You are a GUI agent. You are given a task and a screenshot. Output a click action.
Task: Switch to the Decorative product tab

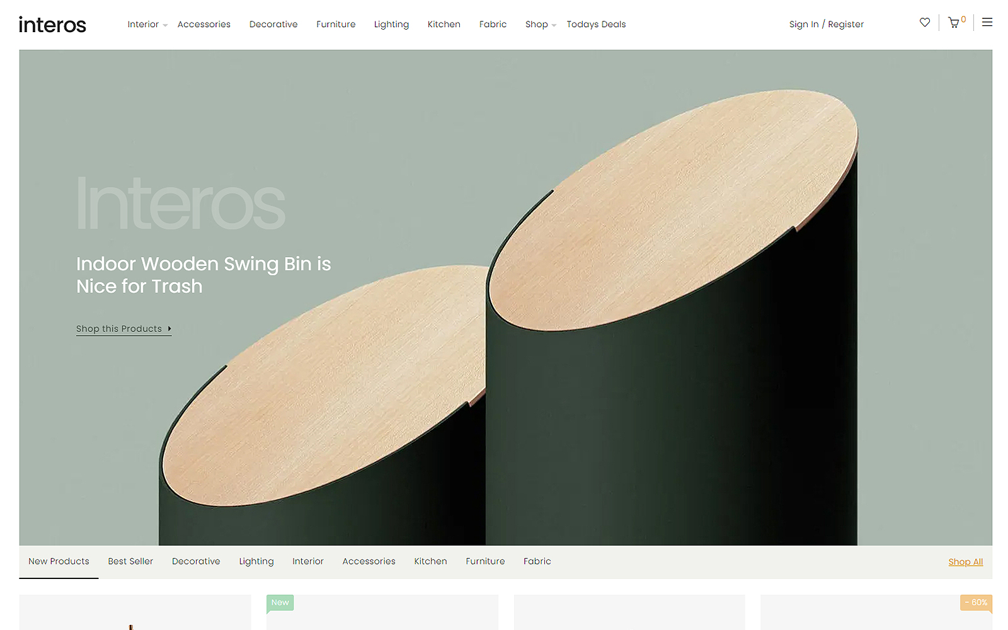pyautogui.click(x=196, y=561)
